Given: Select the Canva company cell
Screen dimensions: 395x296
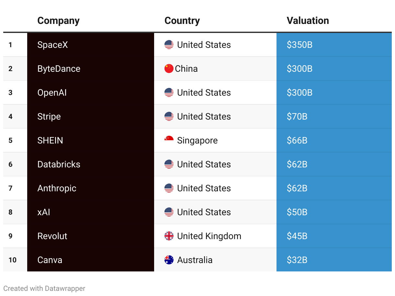Looking at the screenshot, I should 50,260.
